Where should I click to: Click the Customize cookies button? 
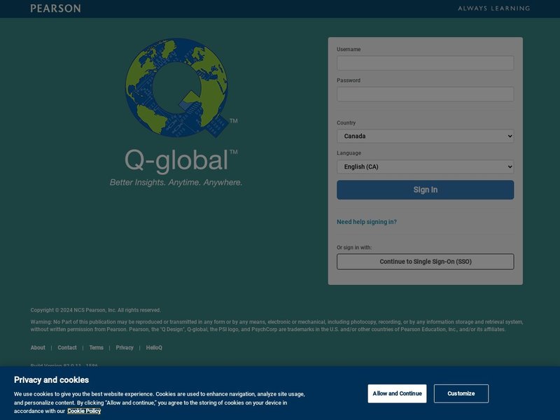point(461,393)
